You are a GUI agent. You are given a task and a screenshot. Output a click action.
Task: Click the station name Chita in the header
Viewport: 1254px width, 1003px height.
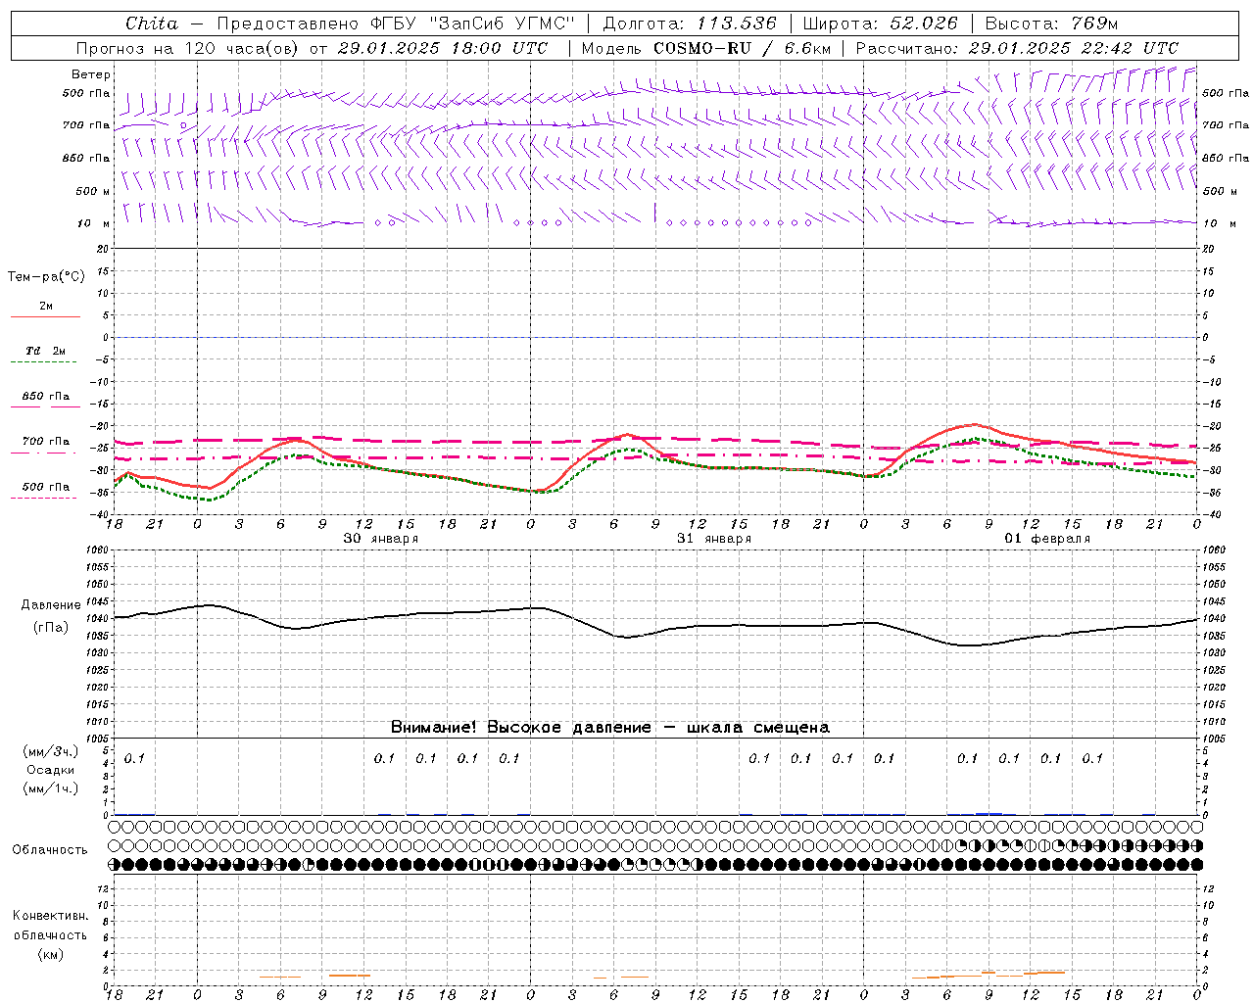point(152,24)
